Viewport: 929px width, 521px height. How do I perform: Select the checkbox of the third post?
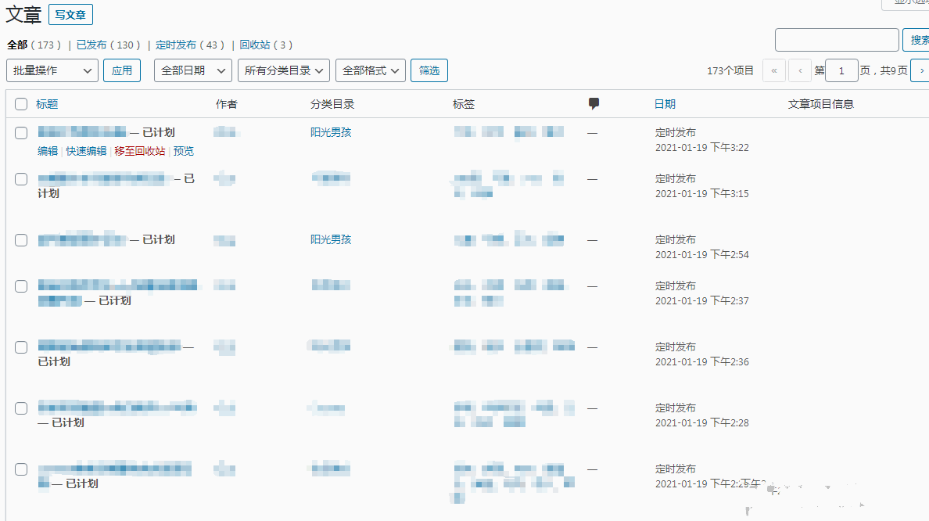[21, 240]
